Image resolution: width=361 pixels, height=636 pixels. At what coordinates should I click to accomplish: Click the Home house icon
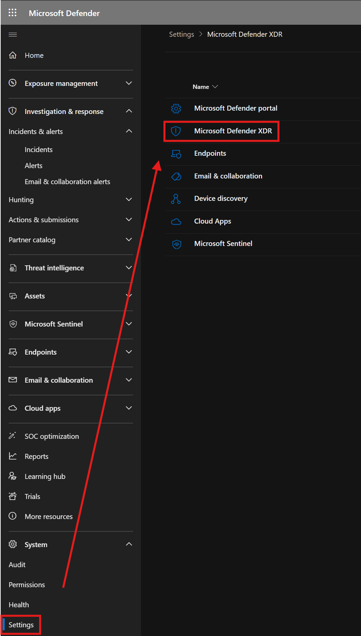coord(13,55)
